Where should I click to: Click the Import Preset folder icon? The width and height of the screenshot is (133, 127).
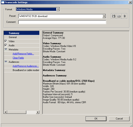[119, 16]
